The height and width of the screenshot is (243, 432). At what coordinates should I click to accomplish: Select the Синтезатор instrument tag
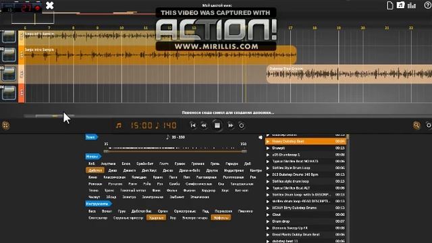coord(98,218)
